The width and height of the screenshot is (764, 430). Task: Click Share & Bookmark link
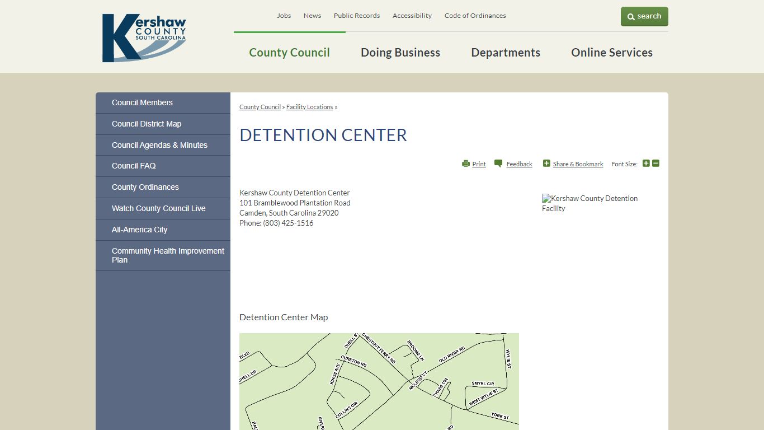578,164
